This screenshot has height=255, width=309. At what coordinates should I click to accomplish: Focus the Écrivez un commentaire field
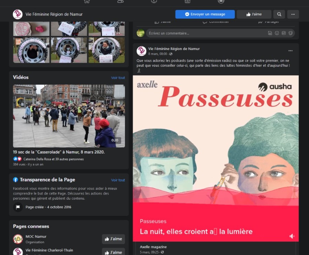pos(220,33)
